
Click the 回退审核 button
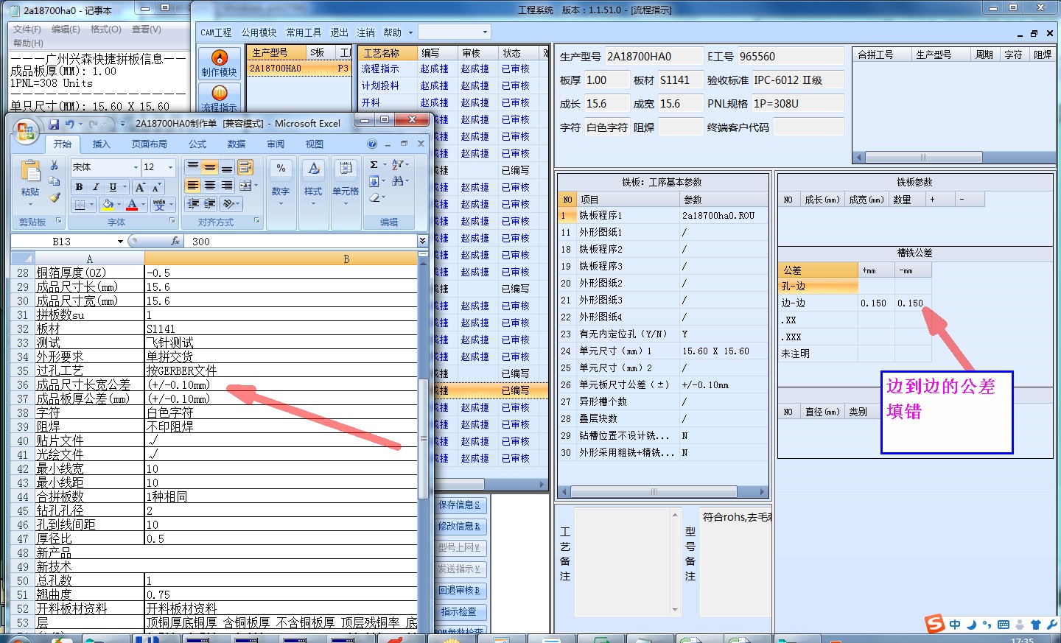[x=461, y=591]
